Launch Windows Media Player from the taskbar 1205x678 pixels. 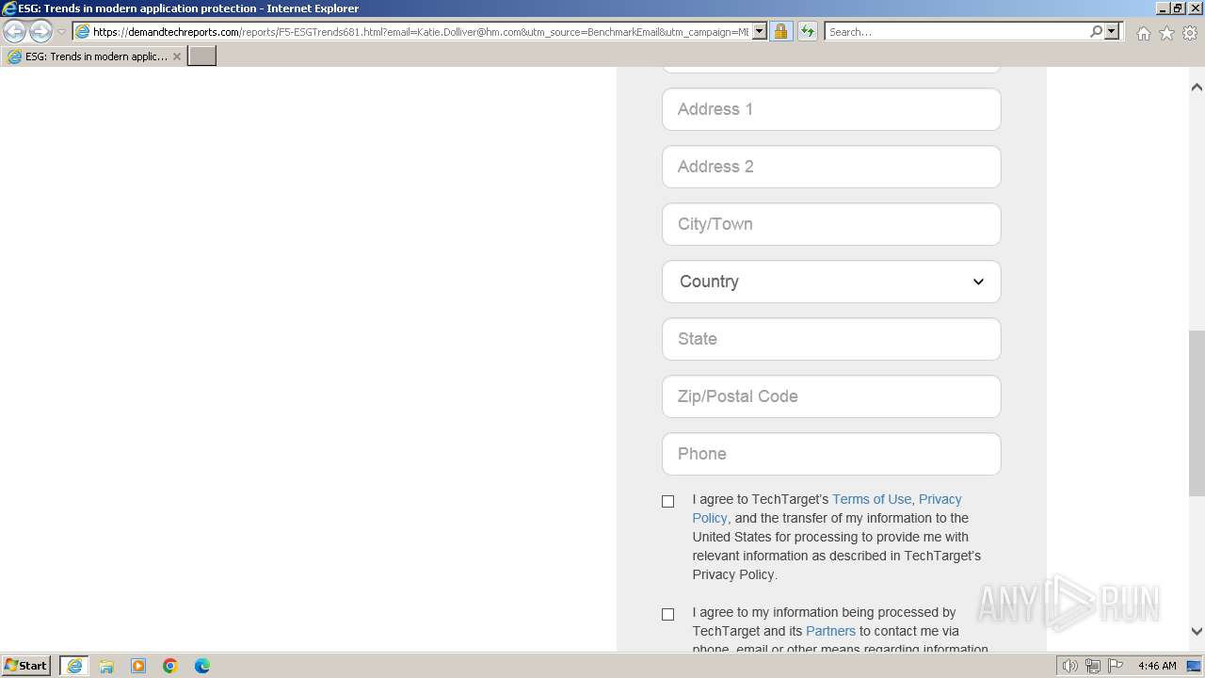tap(138, 666)
